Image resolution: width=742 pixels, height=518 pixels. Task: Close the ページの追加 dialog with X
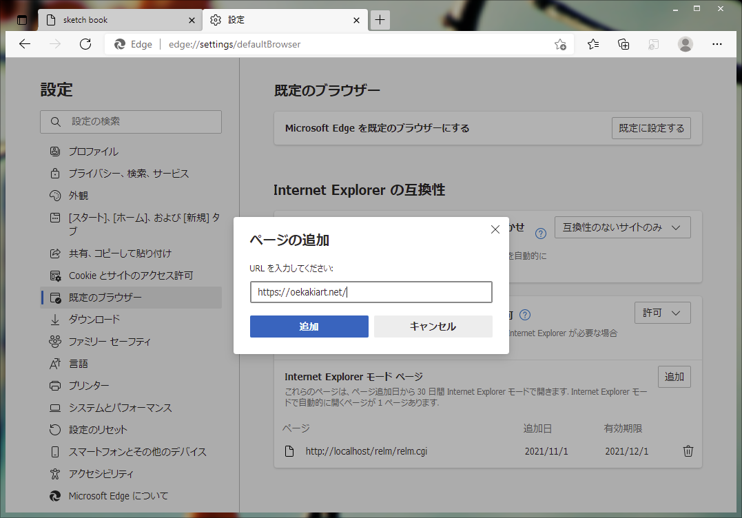pos(495,229)
